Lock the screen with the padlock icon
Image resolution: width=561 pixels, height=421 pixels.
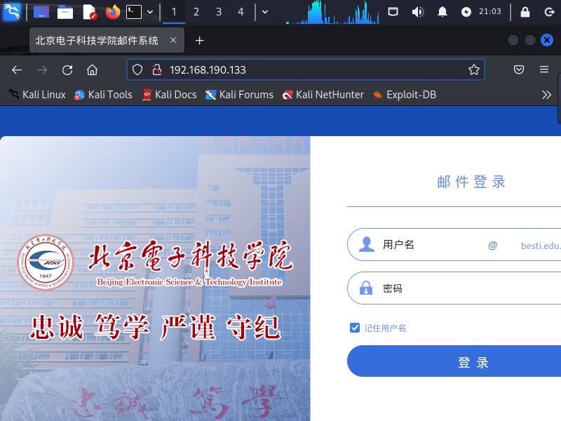click(525, 12)
